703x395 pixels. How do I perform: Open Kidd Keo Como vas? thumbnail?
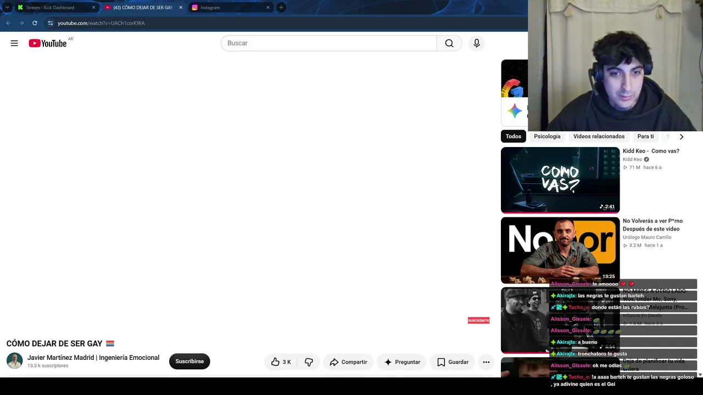(560, 180)
